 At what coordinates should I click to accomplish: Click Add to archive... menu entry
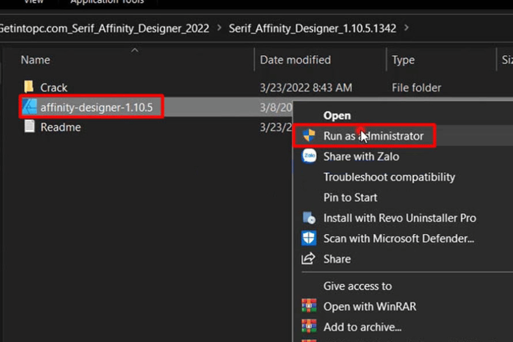tap(363, 327)
